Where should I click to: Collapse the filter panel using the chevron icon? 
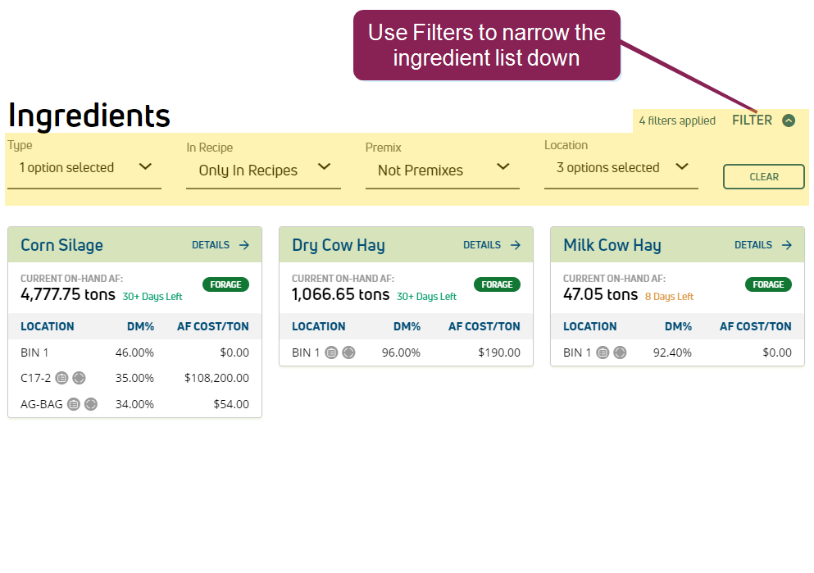pyautogui.click(x=789, y=121)
